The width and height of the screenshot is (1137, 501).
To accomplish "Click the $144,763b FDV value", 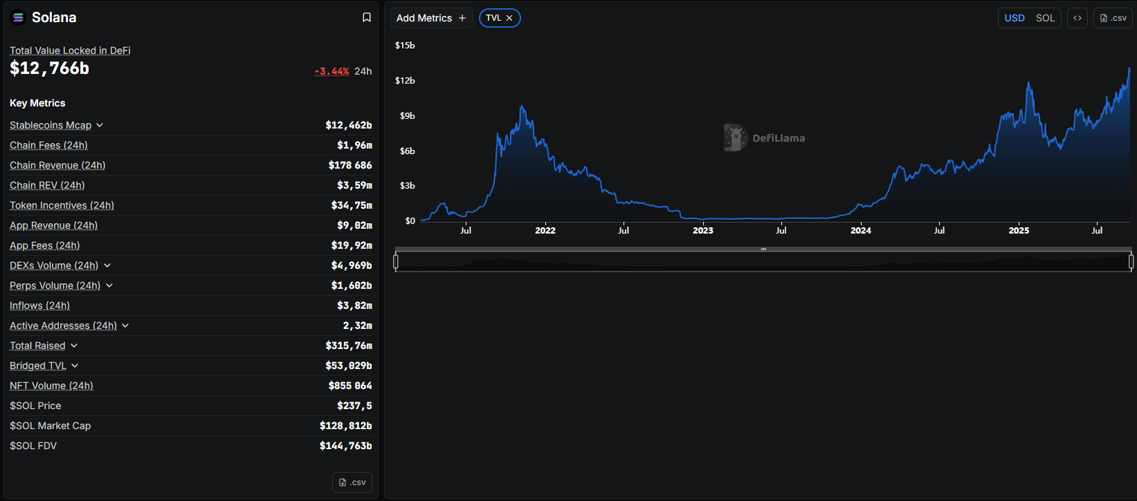I will [345, 446].
